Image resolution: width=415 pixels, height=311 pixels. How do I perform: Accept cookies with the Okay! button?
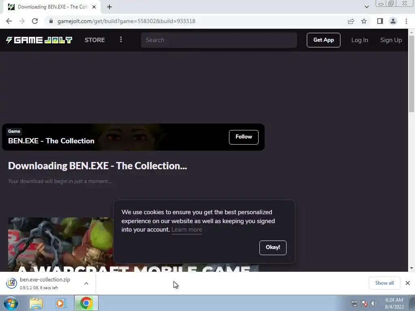click(273, 247)
